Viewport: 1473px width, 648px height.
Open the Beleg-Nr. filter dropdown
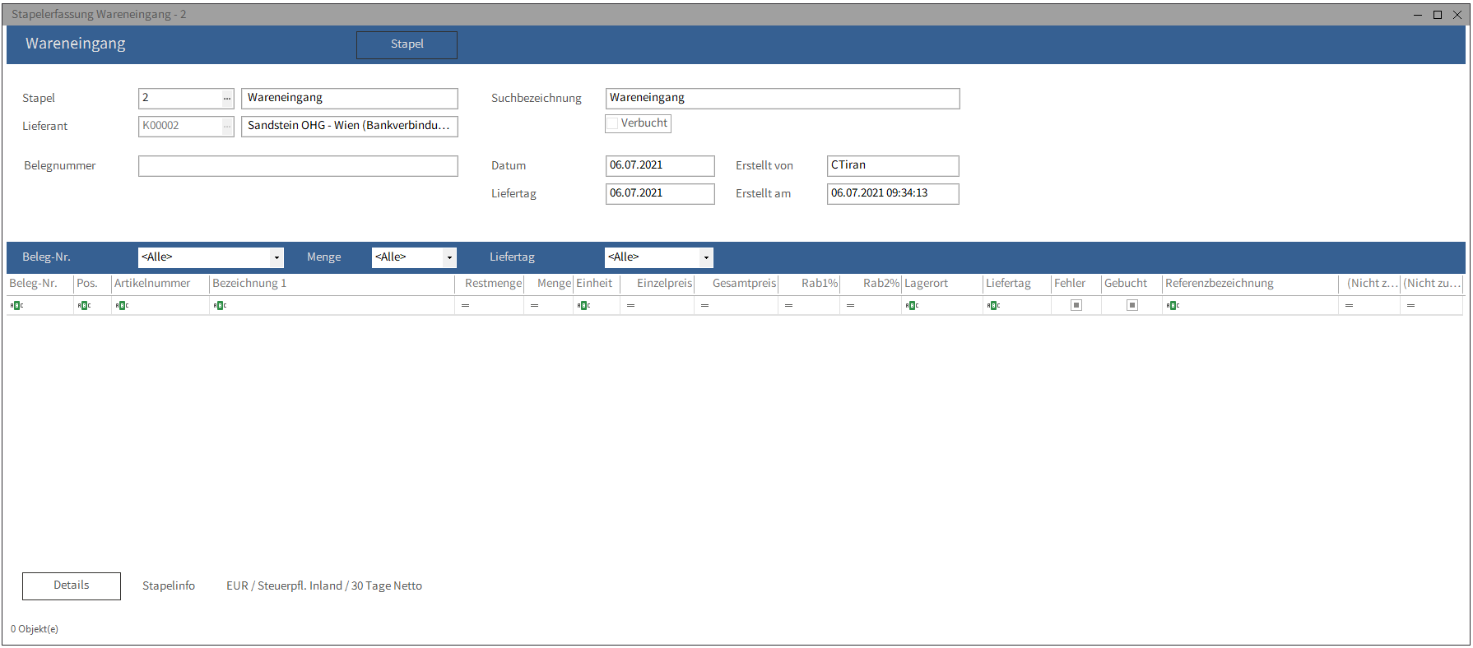(x=276, y=257)
